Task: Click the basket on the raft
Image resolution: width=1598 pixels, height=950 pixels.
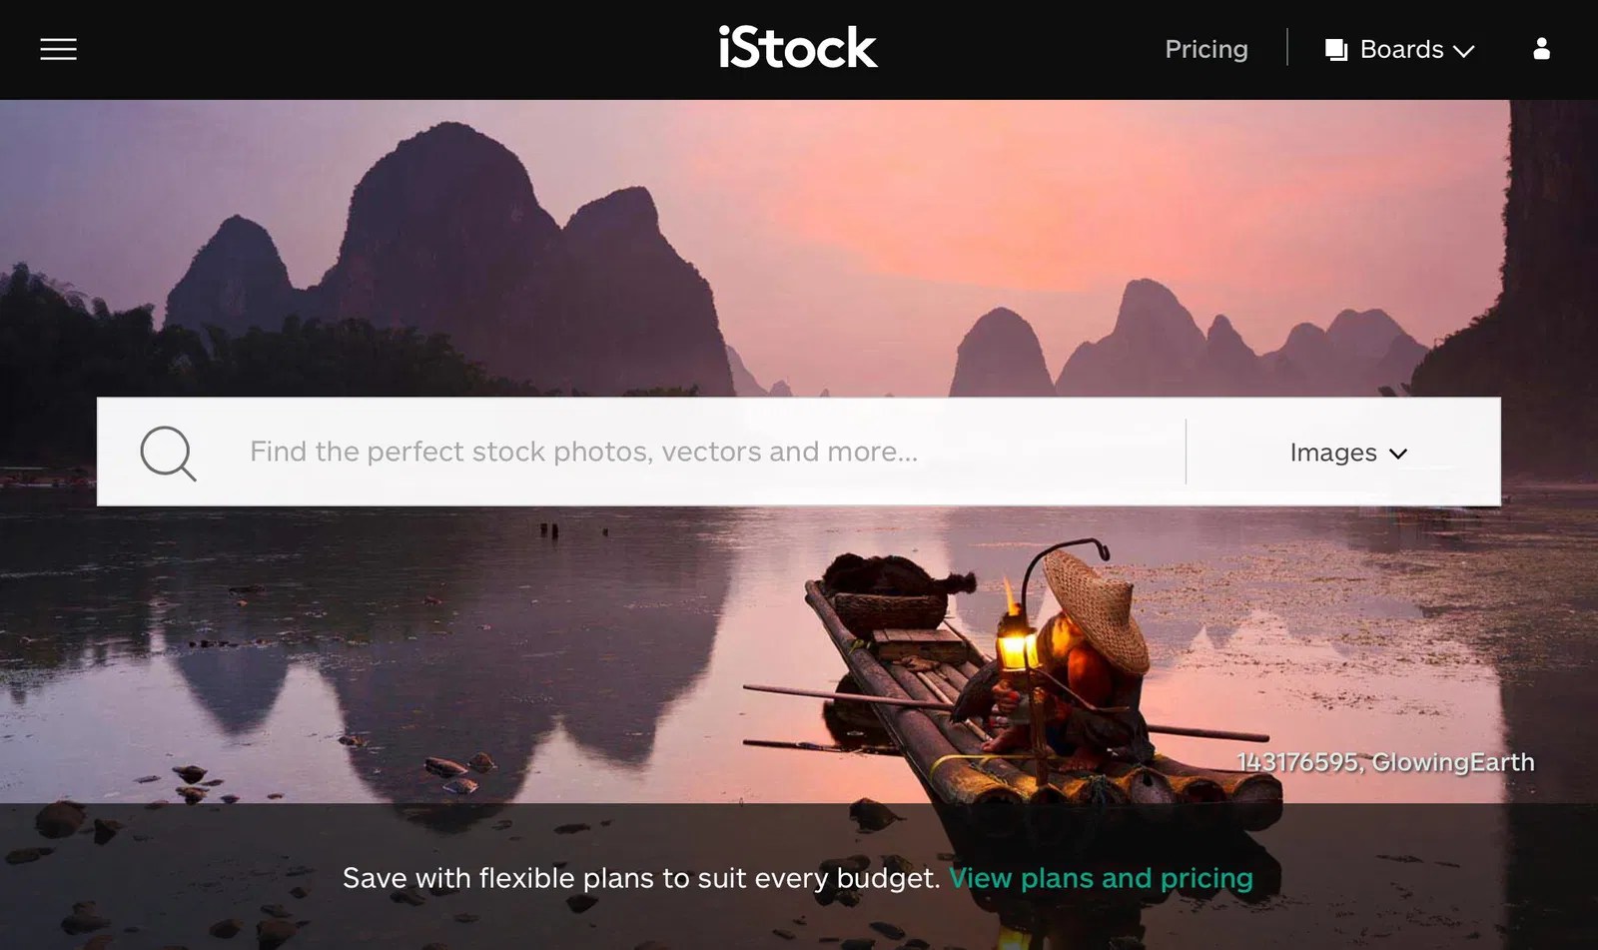Action: [x=891, y=609]
